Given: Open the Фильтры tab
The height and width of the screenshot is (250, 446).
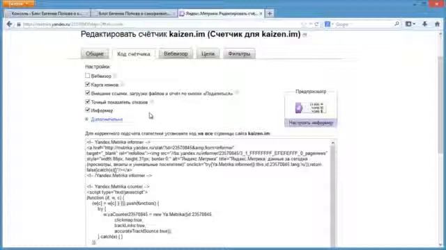Looking at the screenshot, I should (x=239, y=53).
